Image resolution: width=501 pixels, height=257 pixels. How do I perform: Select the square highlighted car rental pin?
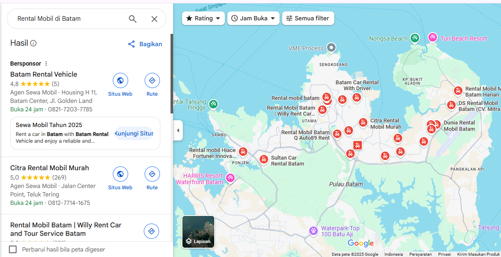tap(357, 145)
